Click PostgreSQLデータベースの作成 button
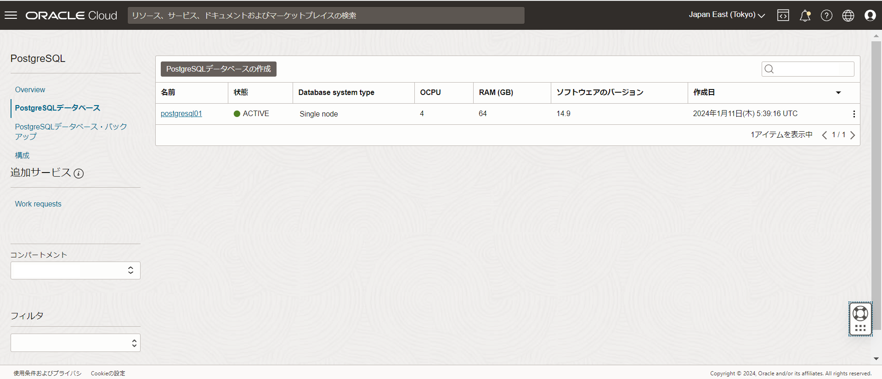The image size is (882, 379). 219,69
